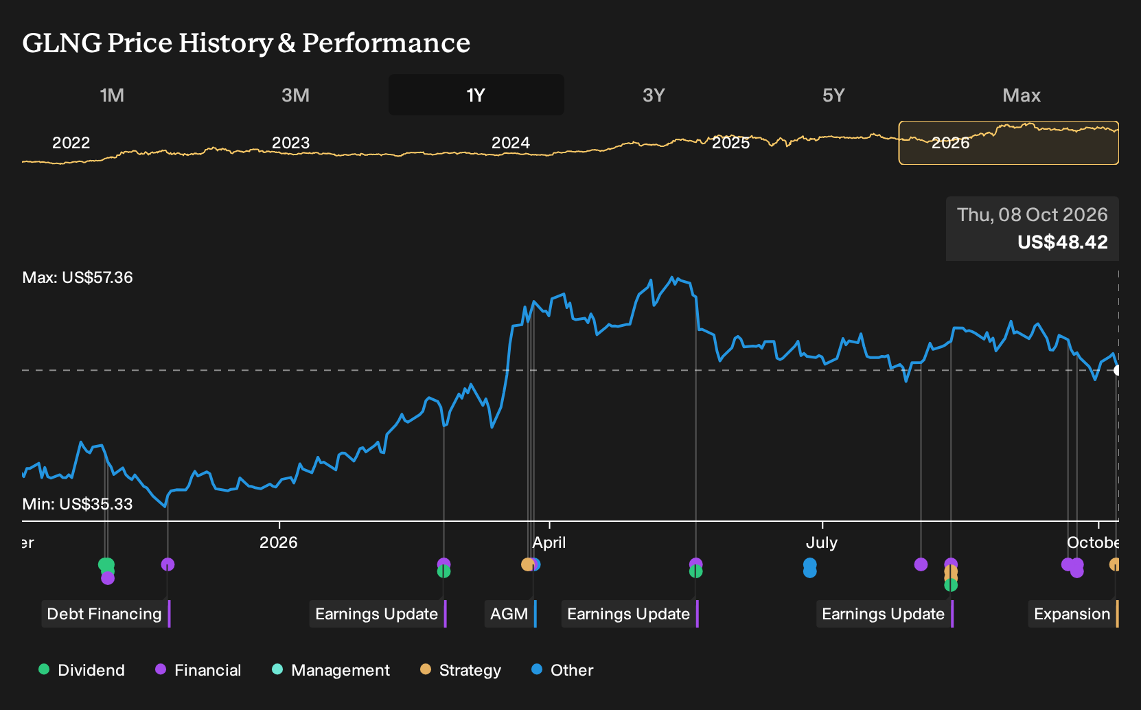Toggle the Strategy legend filter

[461, 670]
